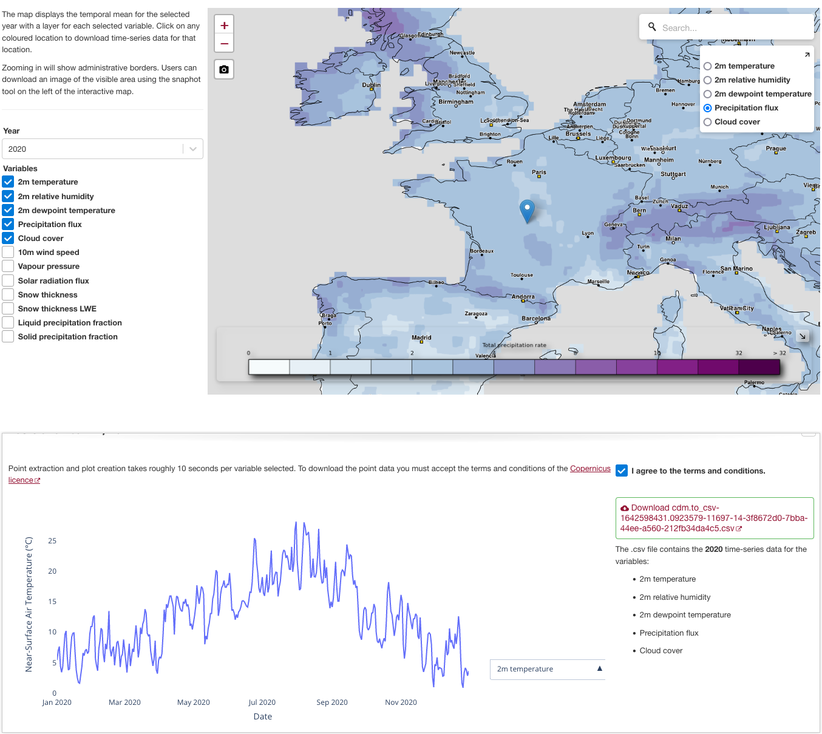
Task: Click the search magnifier icon
Action: point(652,27)
